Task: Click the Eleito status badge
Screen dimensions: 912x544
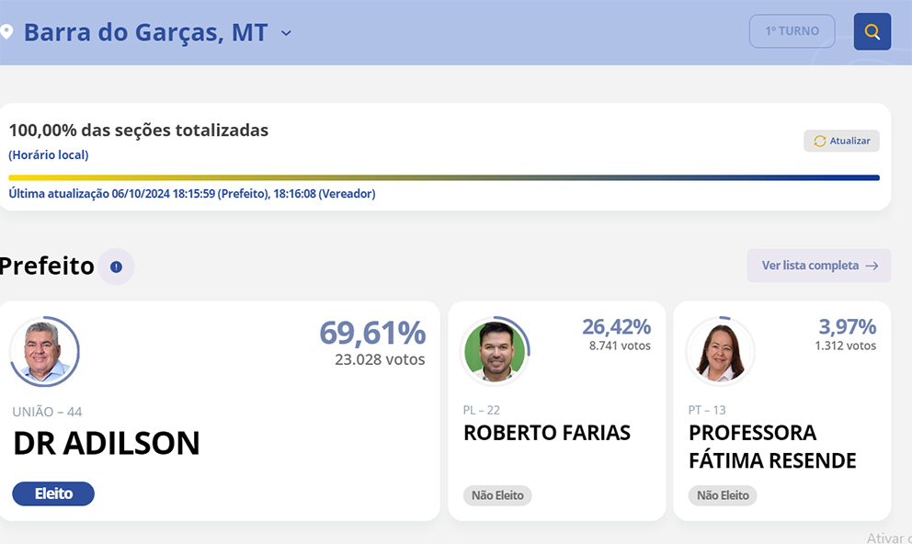Action: pos(53,493)
